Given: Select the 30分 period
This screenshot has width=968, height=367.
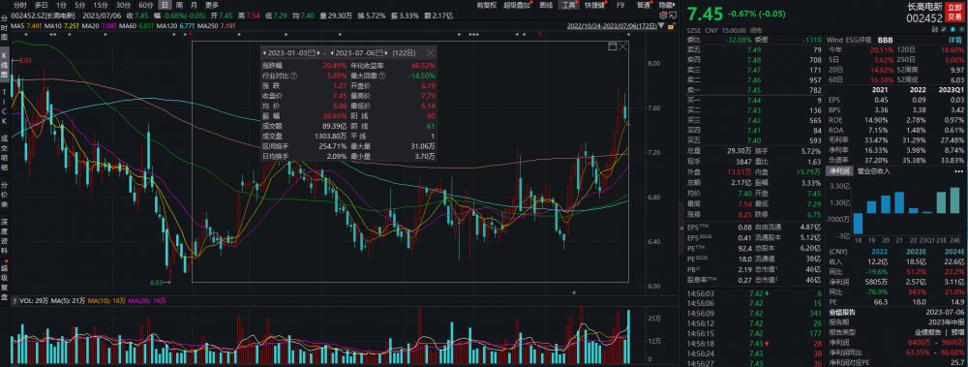Looking at the screenshot, I should tap(124, 4).
